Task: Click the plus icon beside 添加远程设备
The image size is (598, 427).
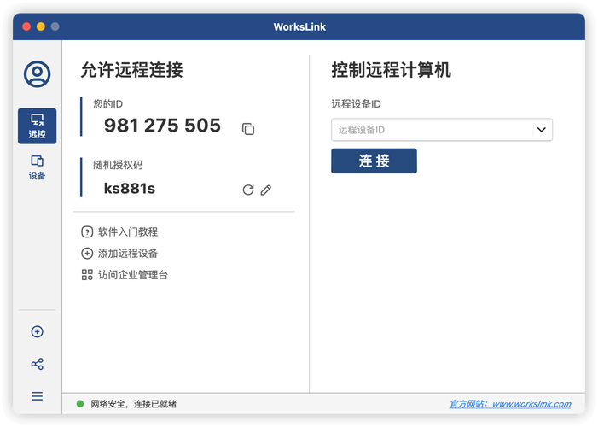Action: click(x=87, y=254)
